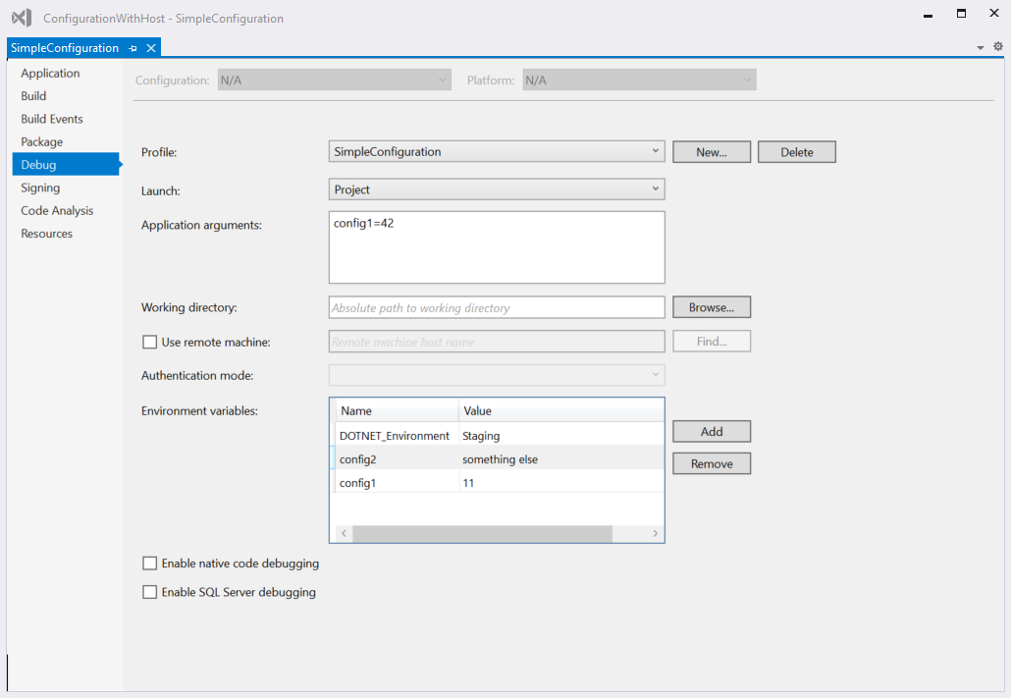Enable the Use remote machine checkbox
Viewport: 1011px width, 698px height.
click(149, 342)
